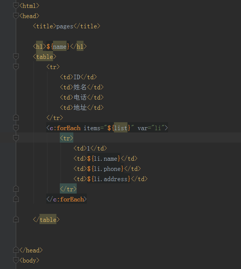Click the 姓名 cell text
This screenshot has width=241, height=269.
pos(80,87)
